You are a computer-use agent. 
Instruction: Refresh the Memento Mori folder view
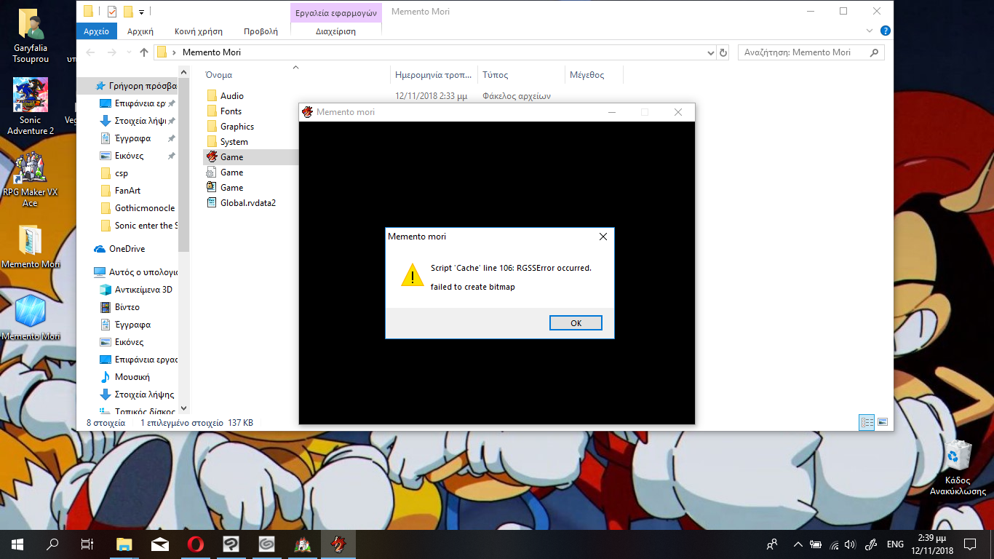[x=723, y=52]
